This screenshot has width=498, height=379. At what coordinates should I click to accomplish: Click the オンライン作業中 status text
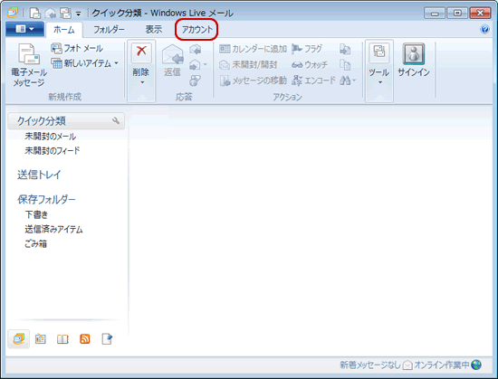442,365
